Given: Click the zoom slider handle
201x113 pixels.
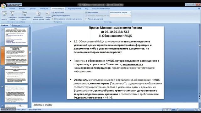Looking at the screenshot, I should click(x=184, y=110).
